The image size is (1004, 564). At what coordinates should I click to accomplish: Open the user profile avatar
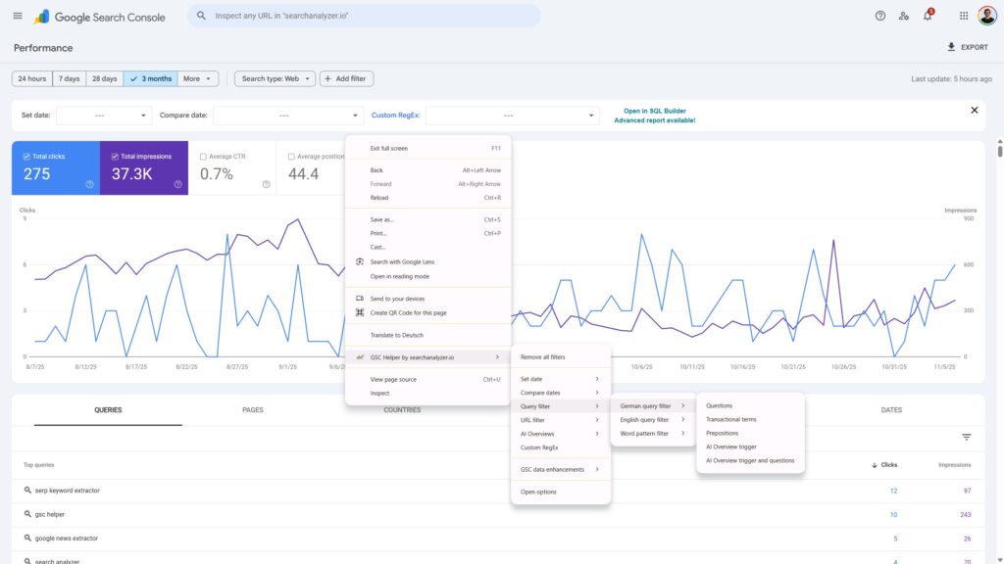pos(986,17)
